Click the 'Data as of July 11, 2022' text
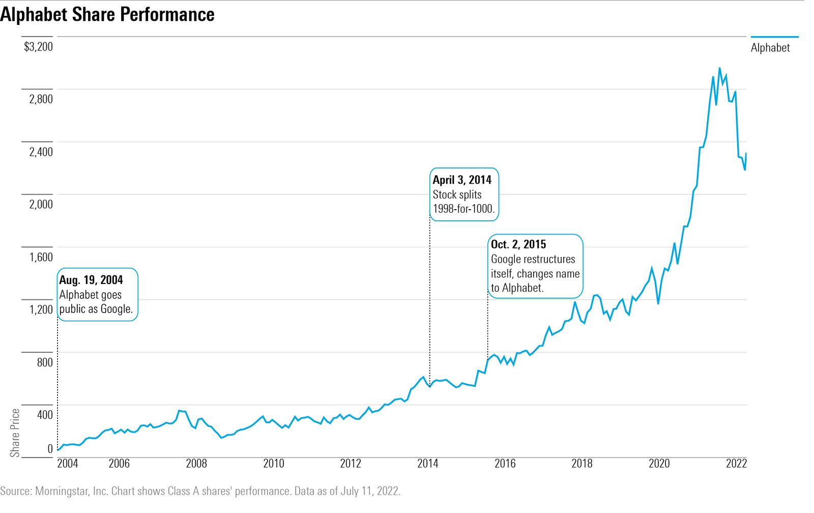The height and width of the screenshot is (513, 814). point(348,490)
